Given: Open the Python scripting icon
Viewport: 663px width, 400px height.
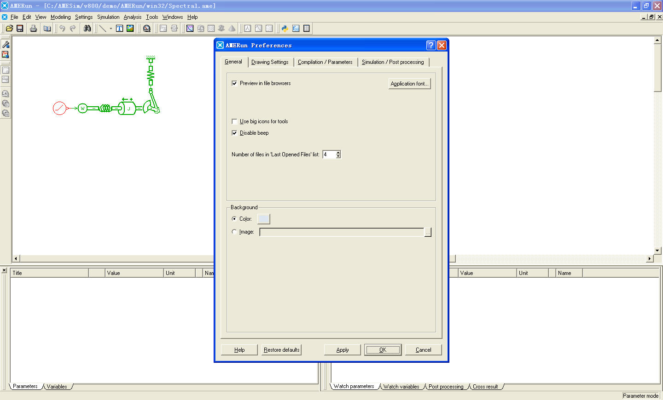Looking at the screenshot, I should (285, 29).
